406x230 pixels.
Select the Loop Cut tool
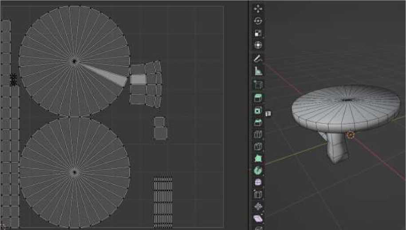(x=258, y=135)
